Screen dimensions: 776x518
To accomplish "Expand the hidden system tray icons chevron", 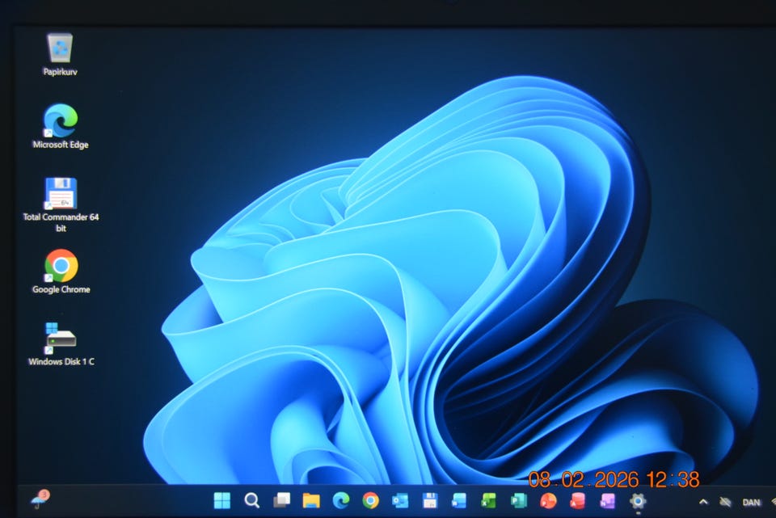I will (703, 502).
